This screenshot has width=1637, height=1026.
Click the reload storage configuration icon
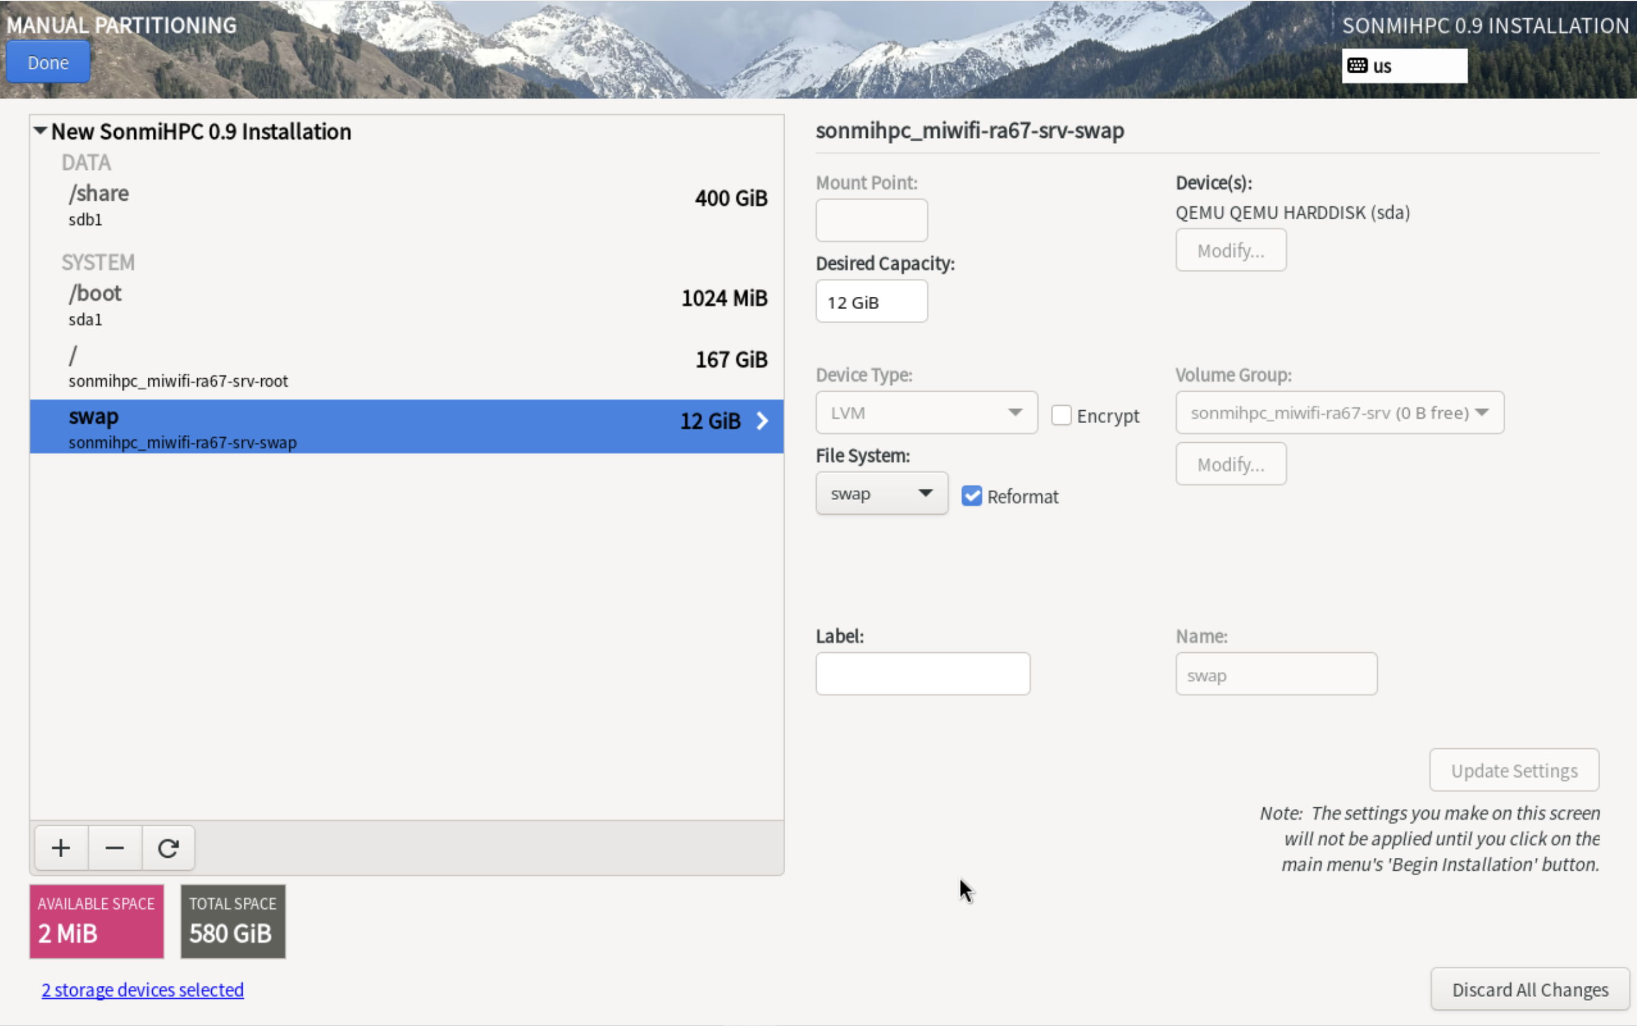[168, 847]
